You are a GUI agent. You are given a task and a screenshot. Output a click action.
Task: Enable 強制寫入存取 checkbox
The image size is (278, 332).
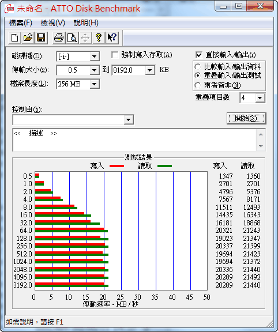click(x=115, y=55)
